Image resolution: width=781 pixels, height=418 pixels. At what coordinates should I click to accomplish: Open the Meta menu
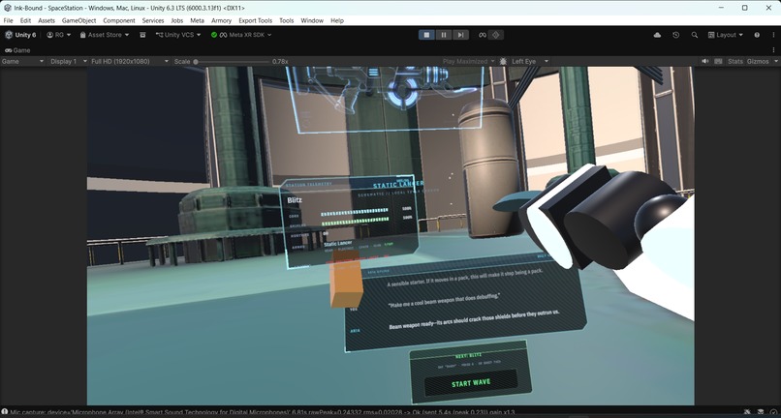[x=198, y=20]
